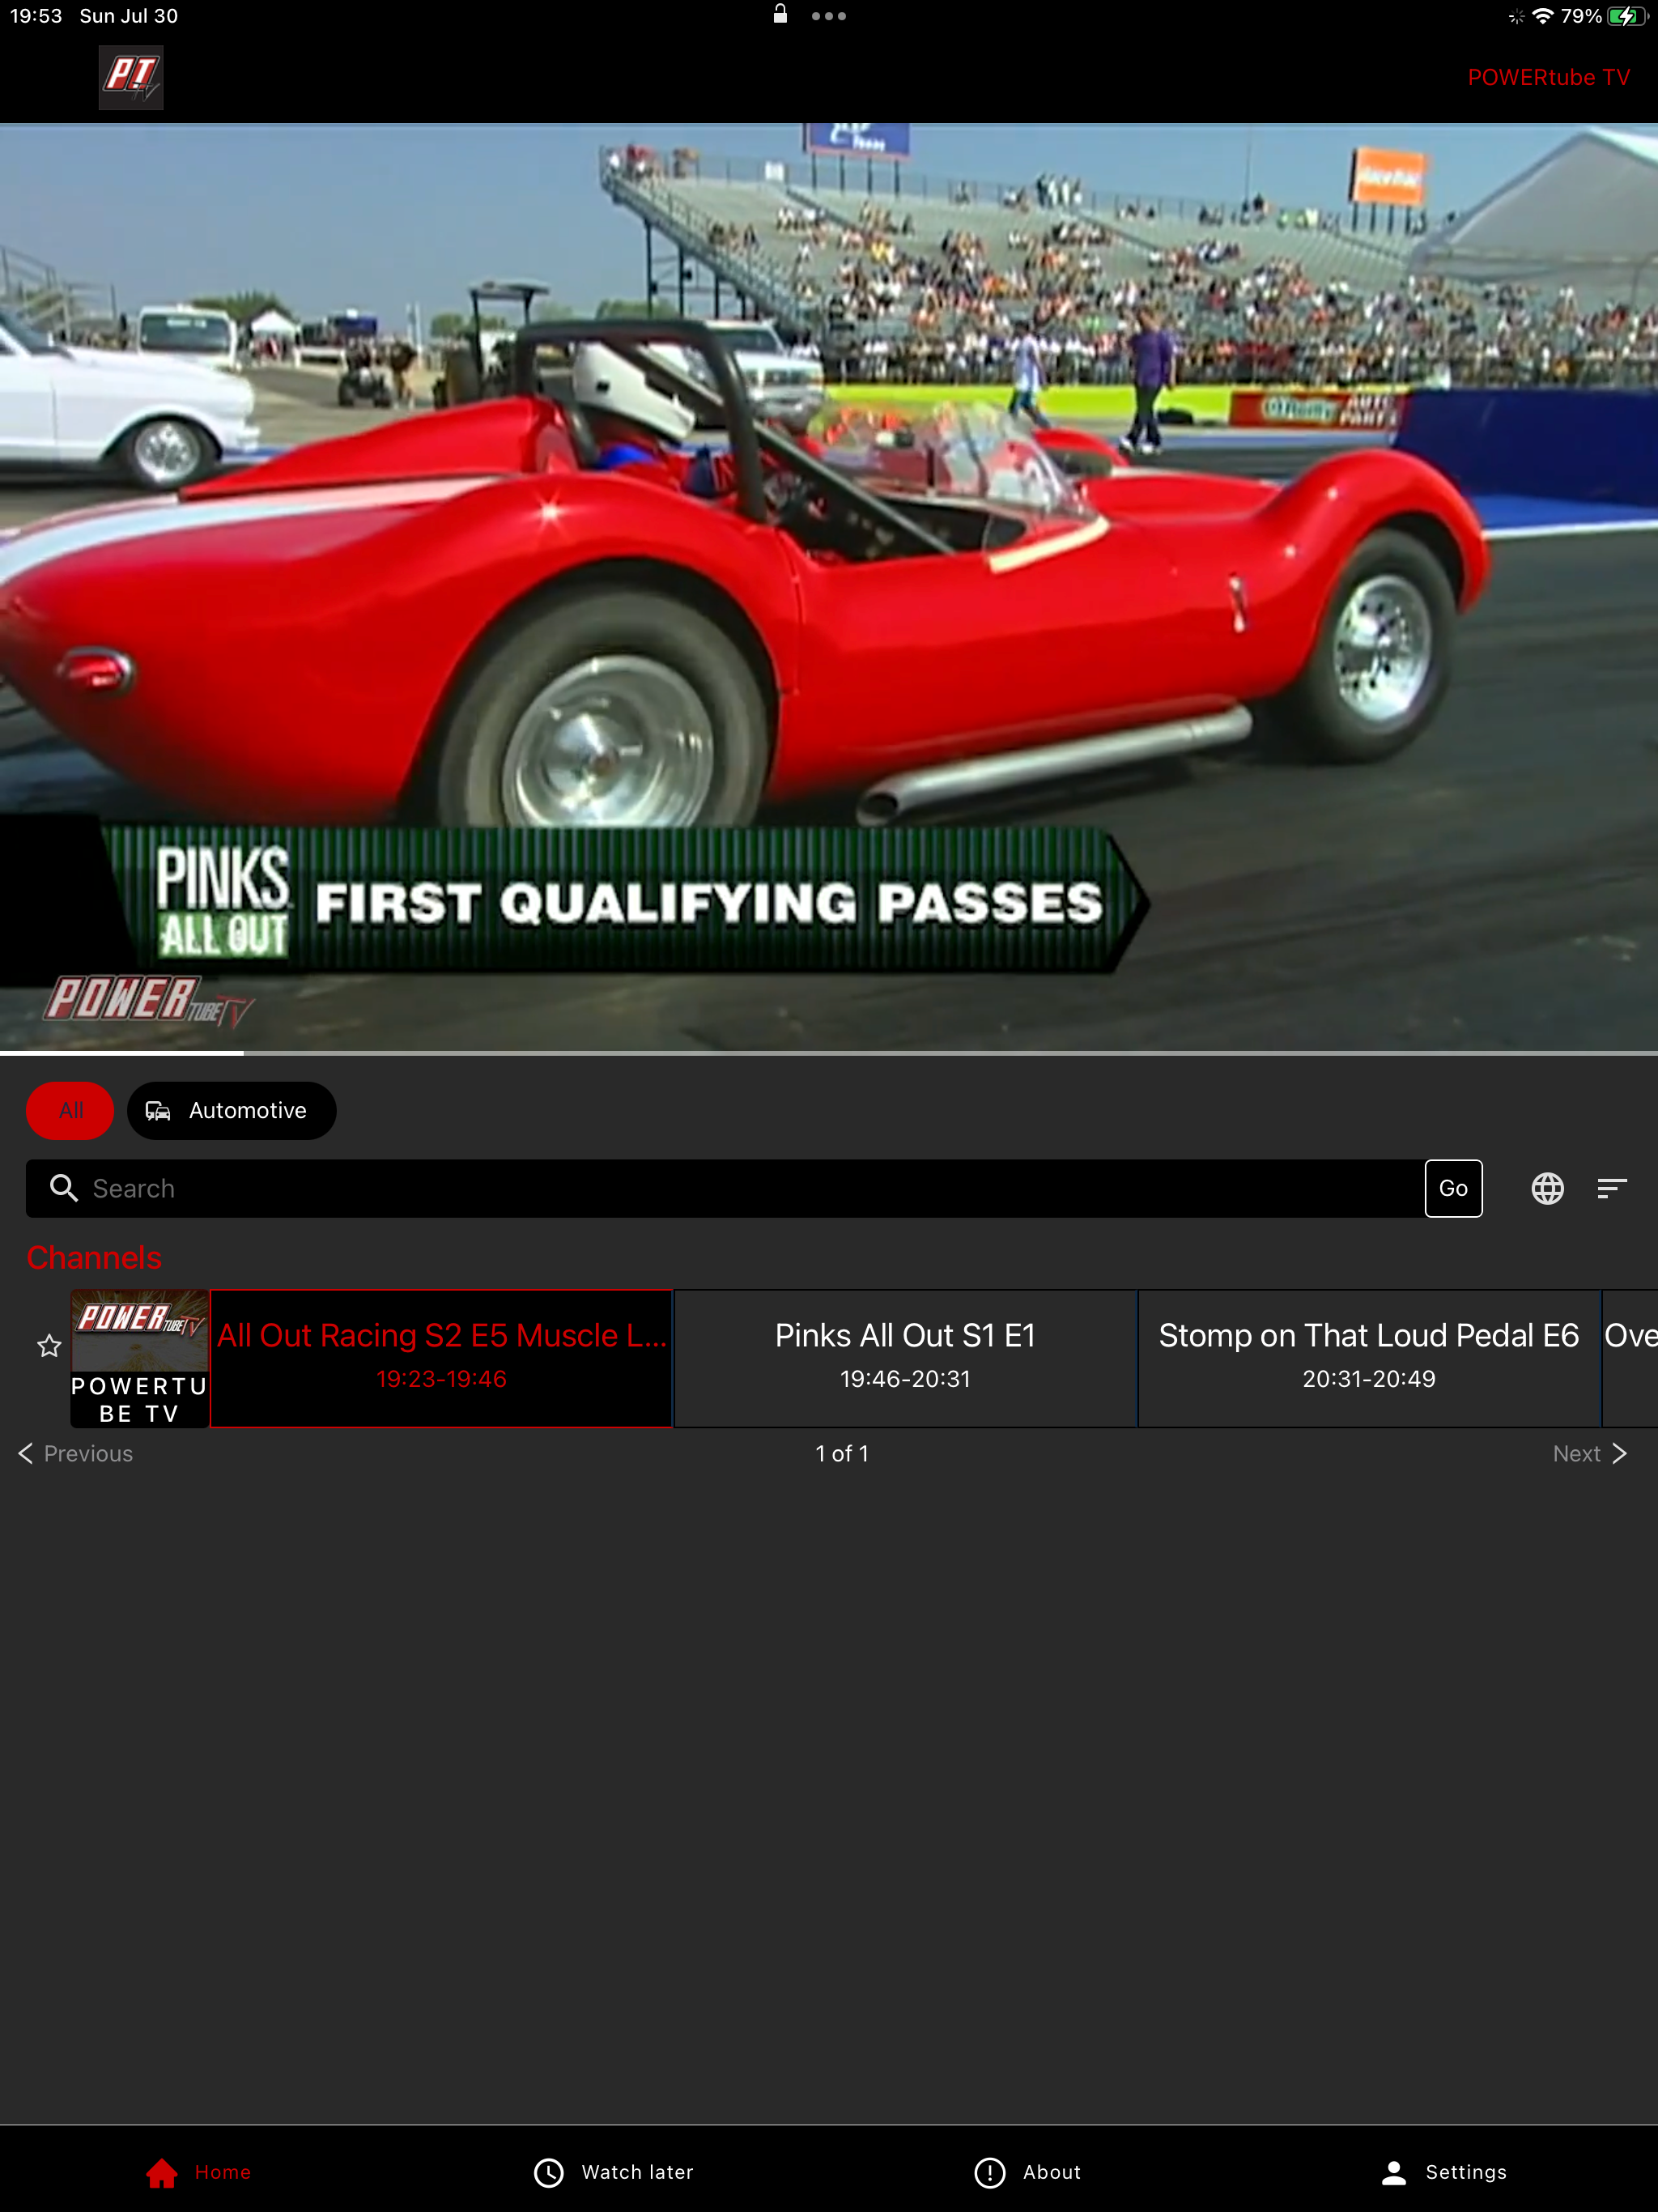Tap the POWERtube TV channel thumbnail

139,1357
